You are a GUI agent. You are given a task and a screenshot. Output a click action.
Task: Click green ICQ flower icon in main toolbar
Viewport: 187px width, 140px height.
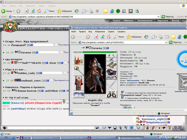[118, 11]
